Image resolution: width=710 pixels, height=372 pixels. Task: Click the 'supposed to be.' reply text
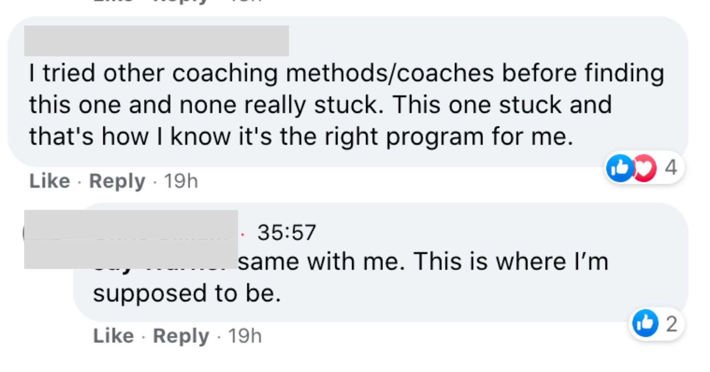click(x=187, y=293)
